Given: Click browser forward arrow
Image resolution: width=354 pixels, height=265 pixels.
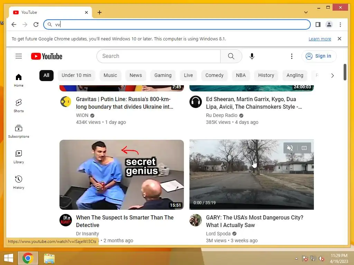Looking at the screenshot, I should click(25, 24).
